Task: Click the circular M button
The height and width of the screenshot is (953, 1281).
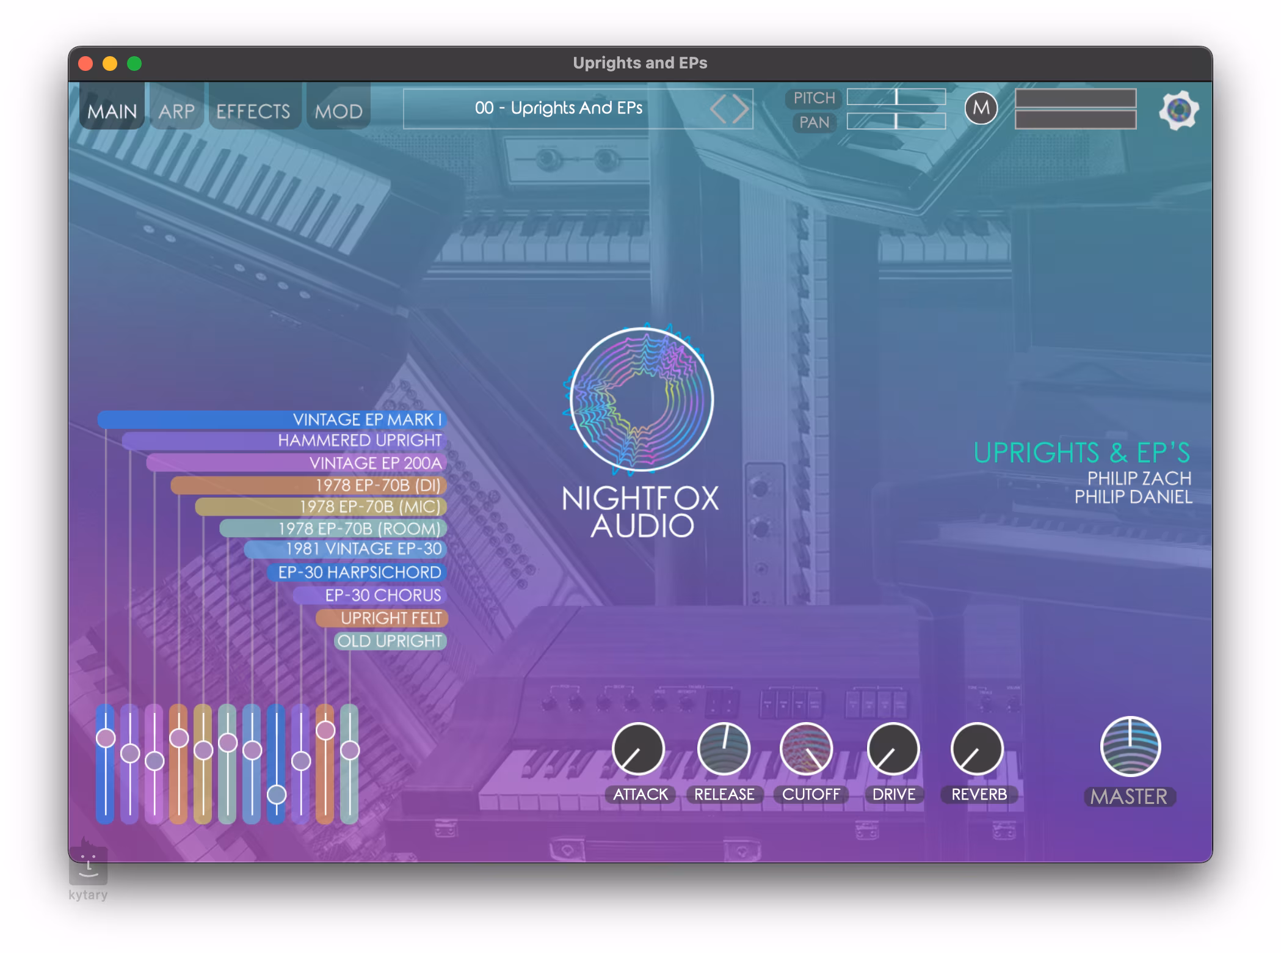Action: click(x=981, y=108)
